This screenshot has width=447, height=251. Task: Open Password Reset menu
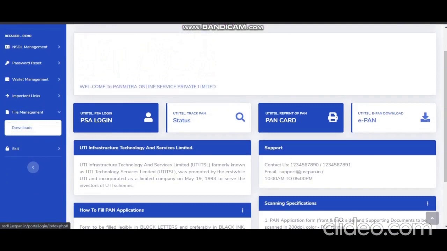point(33,63)
